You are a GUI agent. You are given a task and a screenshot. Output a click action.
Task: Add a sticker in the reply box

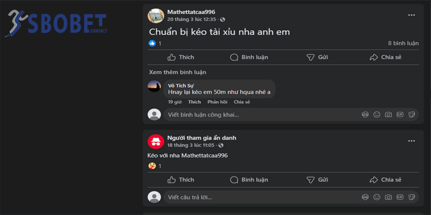[412, 197]
